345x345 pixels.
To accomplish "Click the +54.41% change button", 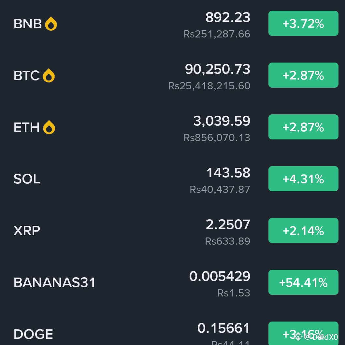I will [x=303, y=282].
